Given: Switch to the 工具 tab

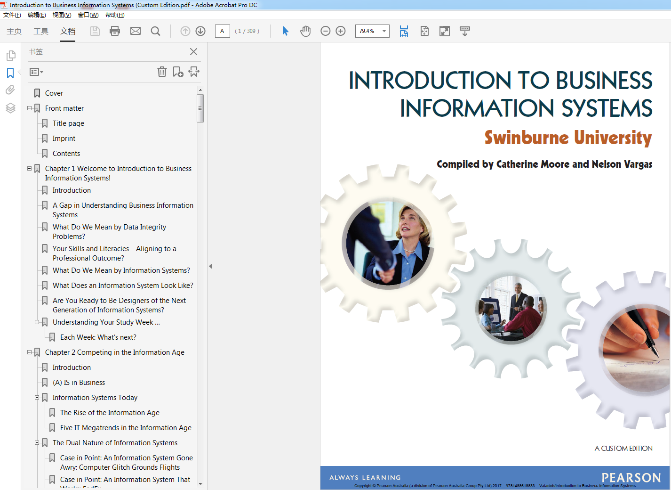Looking at the screenshot, I should click(41, 31).
